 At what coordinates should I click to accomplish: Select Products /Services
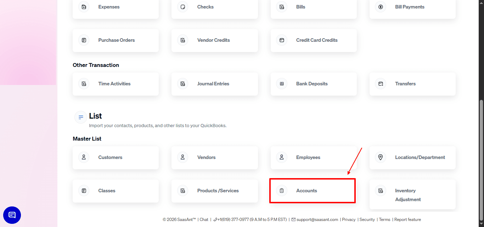(215, 191)
